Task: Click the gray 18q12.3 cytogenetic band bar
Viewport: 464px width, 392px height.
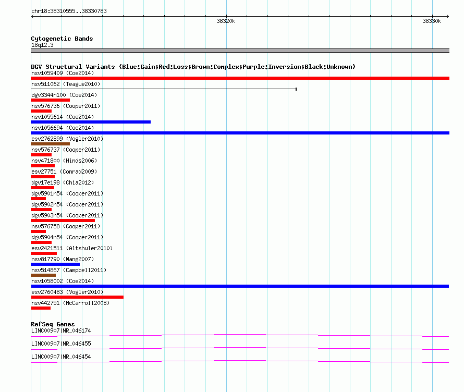Action: (240, 51)
